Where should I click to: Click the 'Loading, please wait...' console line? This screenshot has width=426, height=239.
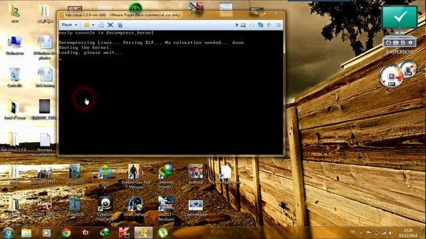[x=91, y=52]
